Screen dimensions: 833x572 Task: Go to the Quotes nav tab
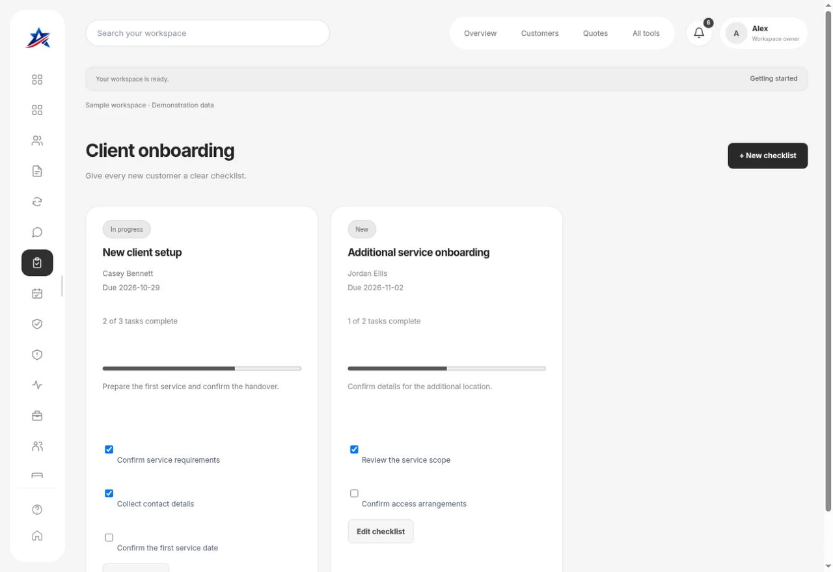tap(595, 33)
